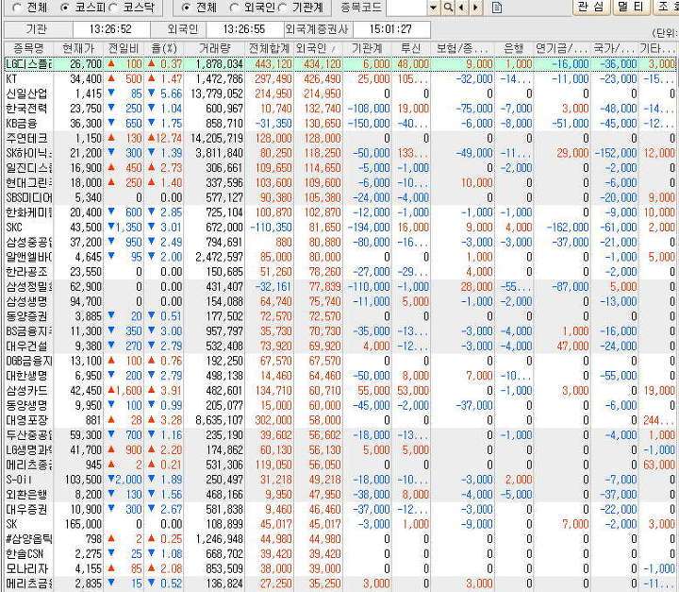679x592 pixels.
Task: Open the 종목코드 dropdown arrow
Action: 434,8
